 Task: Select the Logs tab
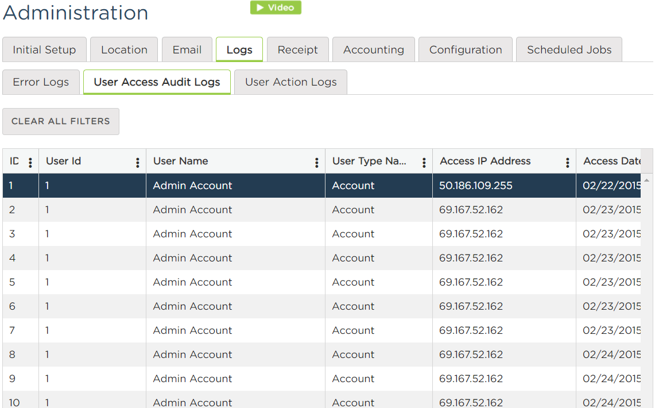(239, 50)
